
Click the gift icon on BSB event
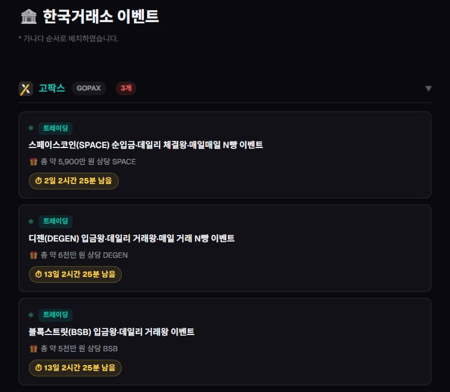[x=34, y=349]
